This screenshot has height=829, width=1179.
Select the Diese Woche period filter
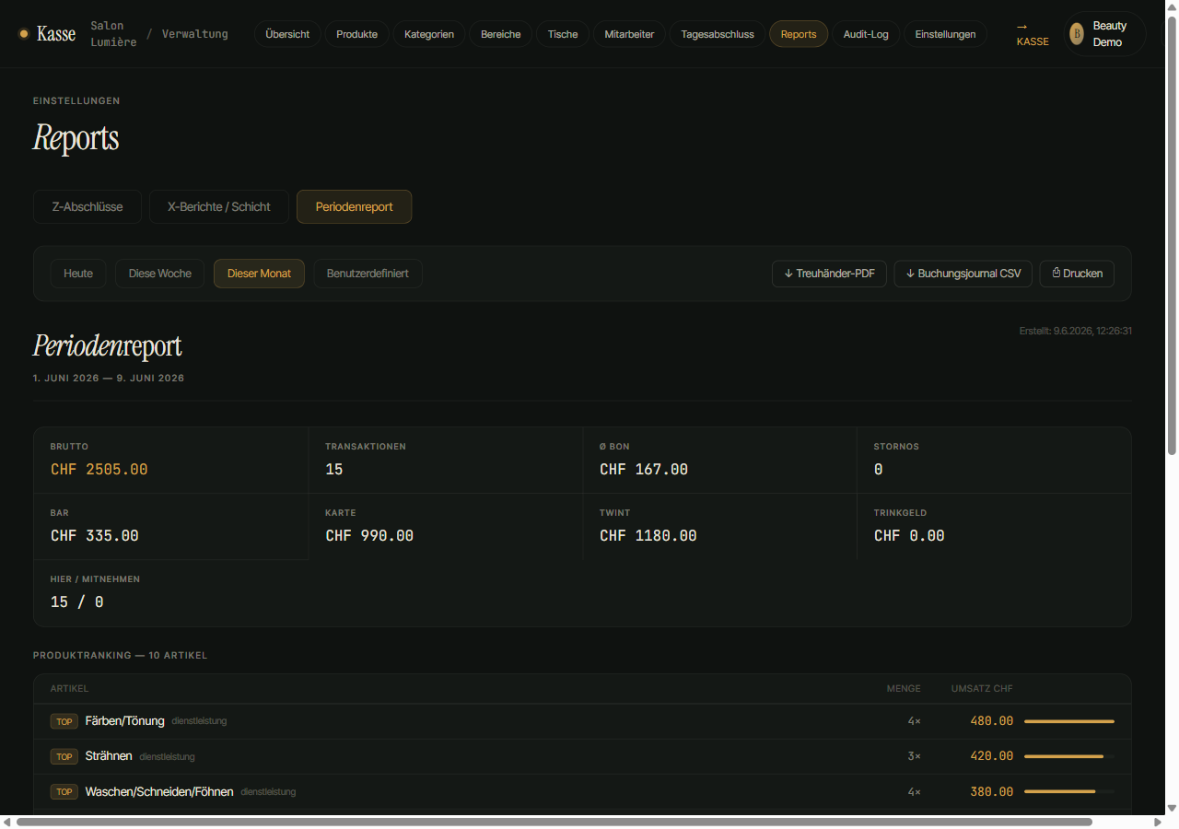pyautogui.click(x=160, y=274)
